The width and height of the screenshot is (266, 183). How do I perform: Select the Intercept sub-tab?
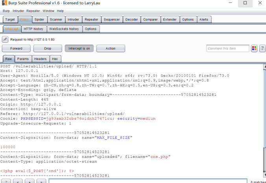12,29
